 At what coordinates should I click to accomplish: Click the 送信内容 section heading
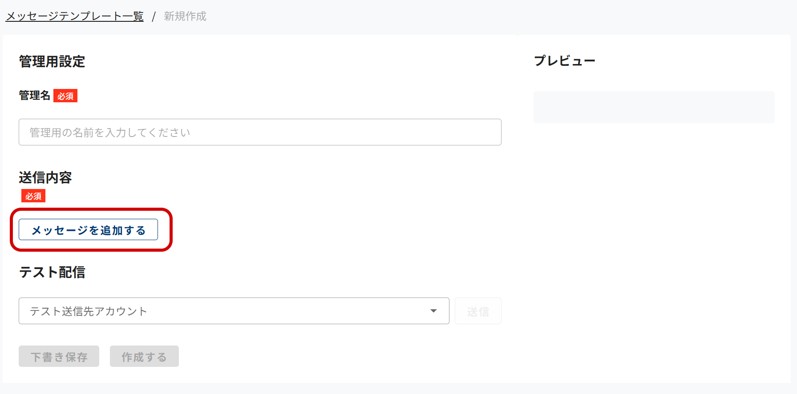pyautogui.click(x=45, y=177)
